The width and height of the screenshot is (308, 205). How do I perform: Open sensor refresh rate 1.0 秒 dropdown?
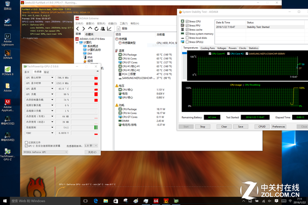click(91, 145)
